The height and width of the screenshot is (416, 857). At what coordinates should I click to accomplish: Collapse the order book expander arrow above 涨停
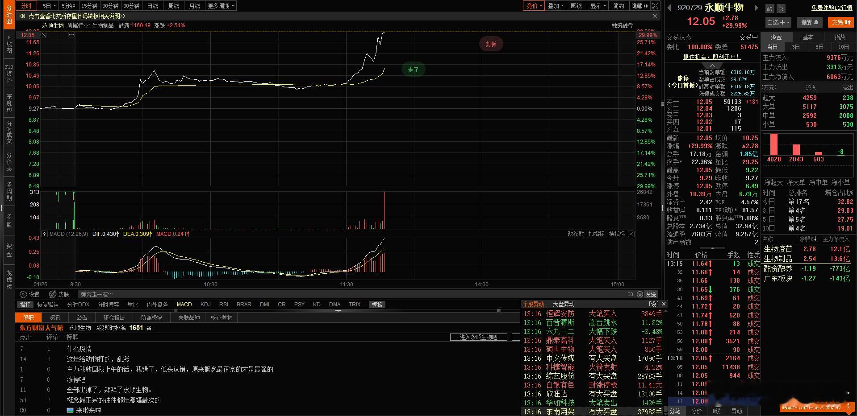pos(712,66)
